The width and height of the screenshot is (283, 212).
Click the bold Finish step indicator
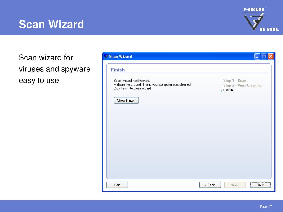click(x=228, y=90)
